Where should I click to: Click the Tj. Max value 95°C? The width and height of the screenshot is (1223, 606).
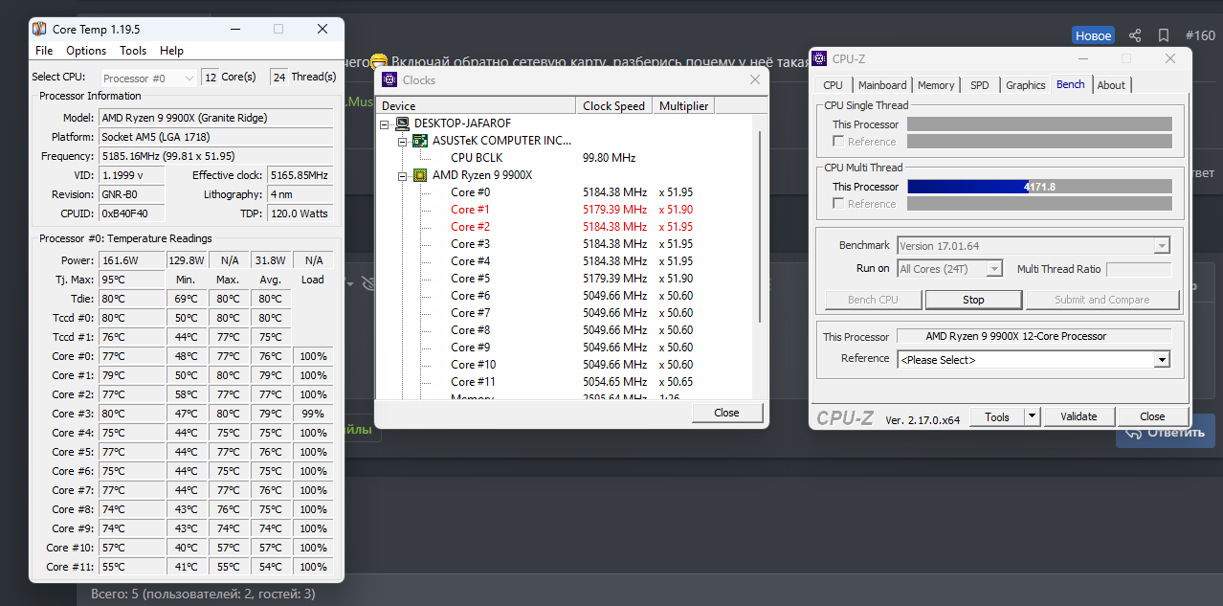pyautogui.click(x=131, y=280)
